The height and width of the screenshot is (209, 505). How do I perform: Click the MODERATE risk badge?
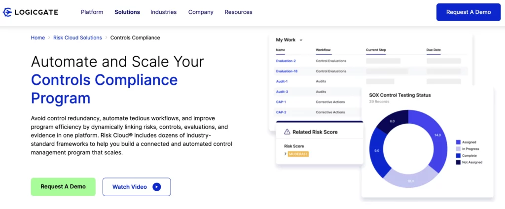click(x=298, y=154)
